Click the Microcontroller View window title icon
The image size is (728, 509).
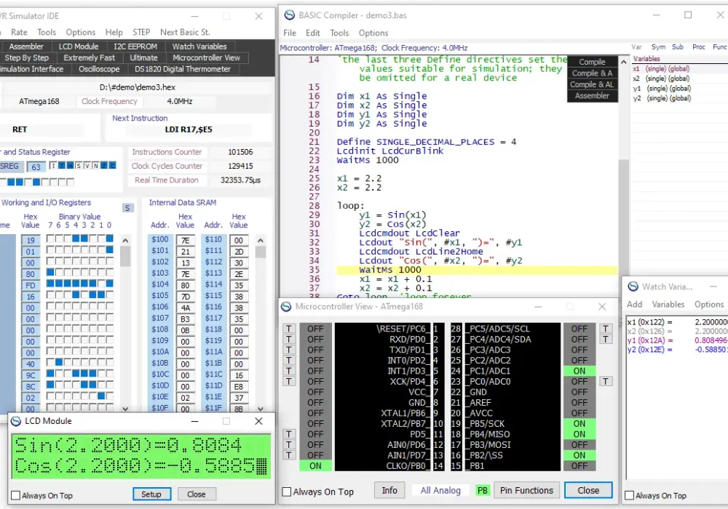coord(286,306)
